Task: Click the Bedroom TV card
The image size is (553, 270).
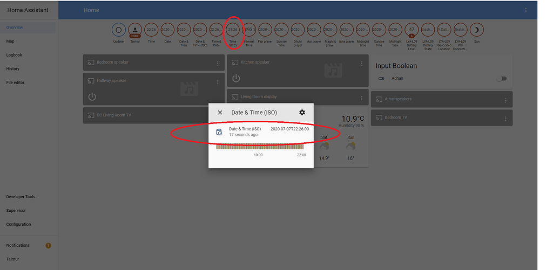Action: (442, 117)
